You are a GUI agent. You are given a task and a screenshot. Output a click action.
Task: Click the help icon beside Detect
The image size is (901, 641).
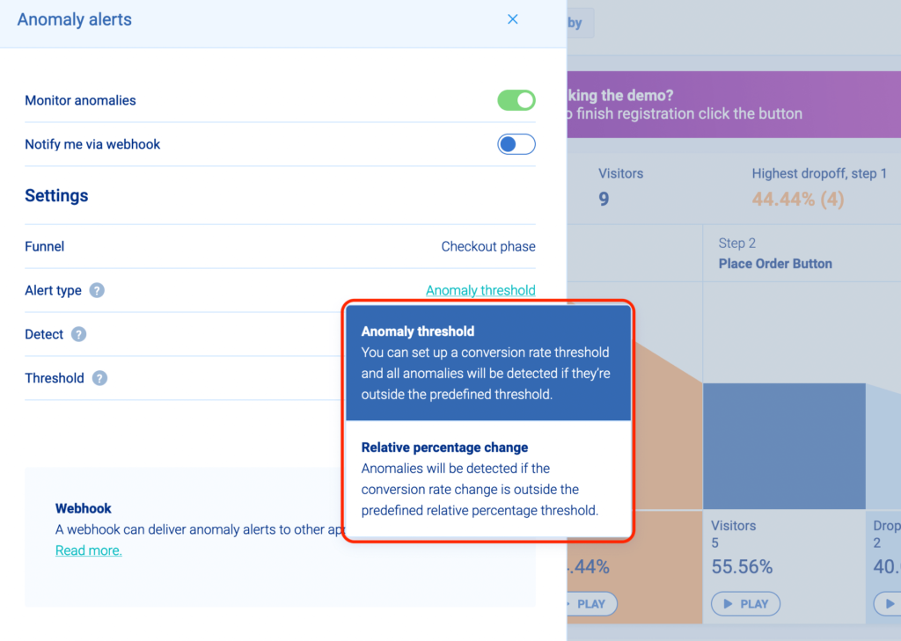[x=79, y=334]
